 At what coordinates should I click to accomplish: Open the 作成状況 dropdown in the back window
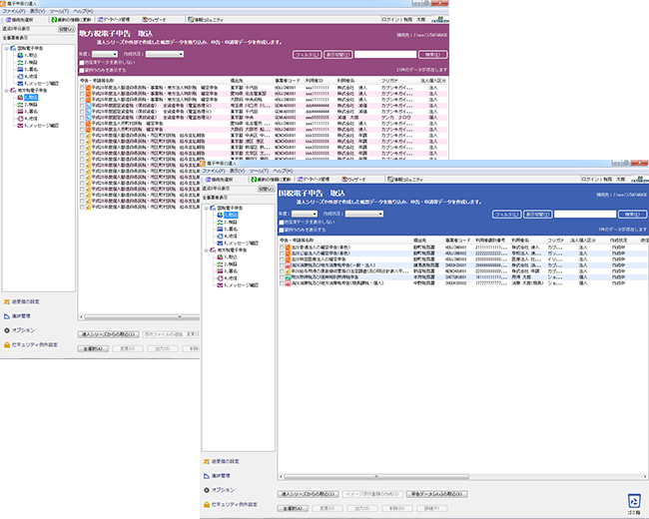coord(165,54)
